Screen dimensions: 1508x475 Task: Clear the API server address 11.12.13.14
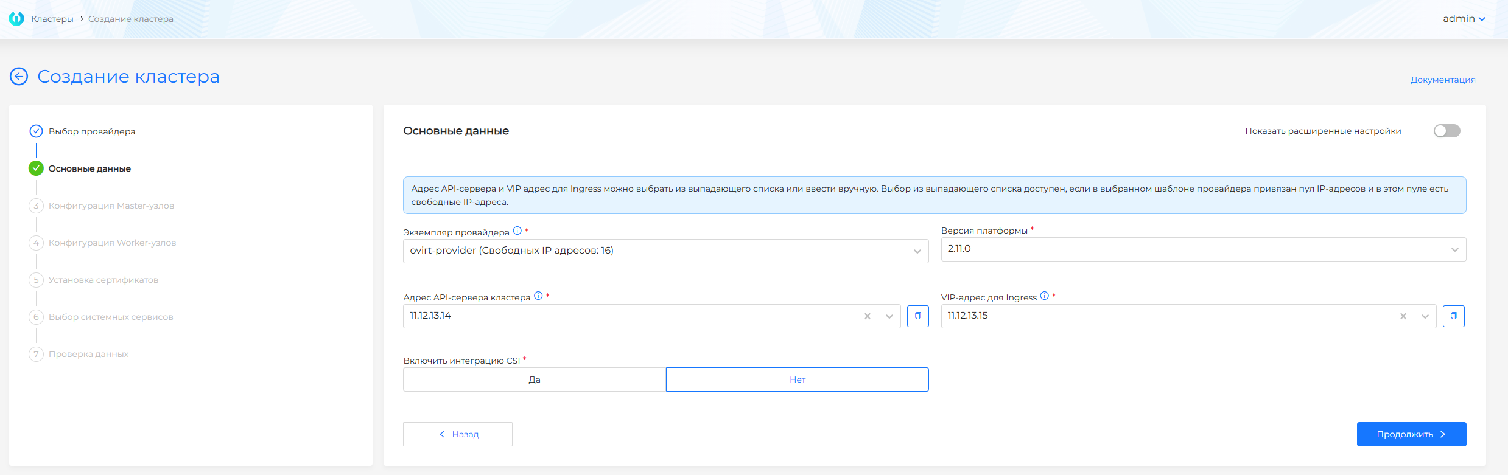[x=868, y=316]
